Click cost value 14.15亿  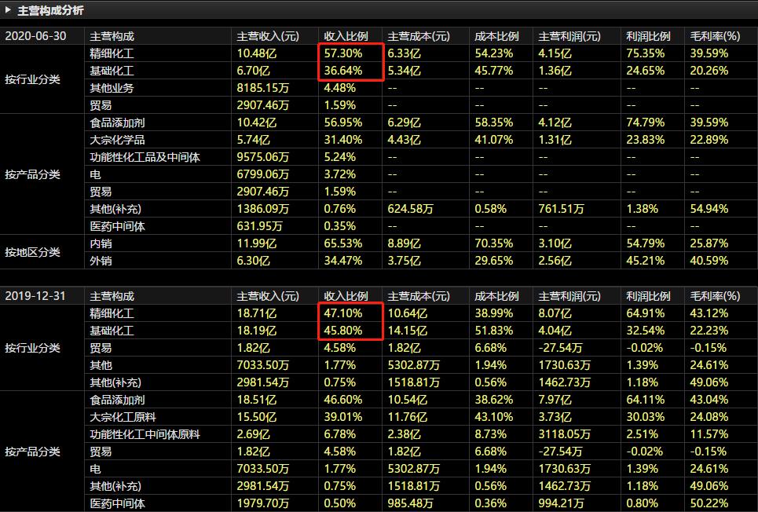pyautogui.click(x=408, y=331)
